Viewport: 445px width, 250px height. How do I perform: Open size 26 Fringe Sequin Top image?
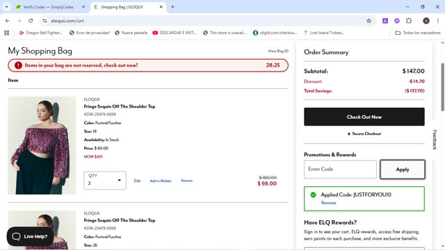click(42, 230)
